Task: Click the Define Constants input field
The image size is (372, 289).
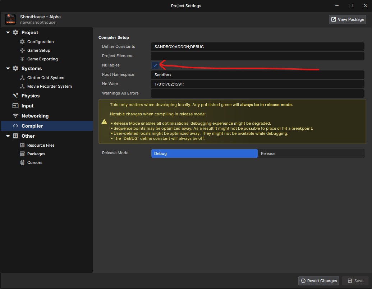Action: click(257, 47)
